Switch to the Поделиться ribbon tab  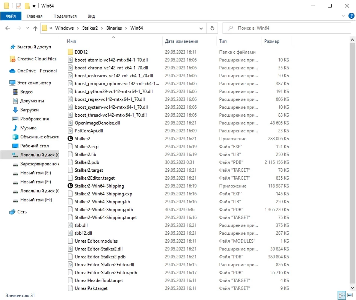click(65, 16)
